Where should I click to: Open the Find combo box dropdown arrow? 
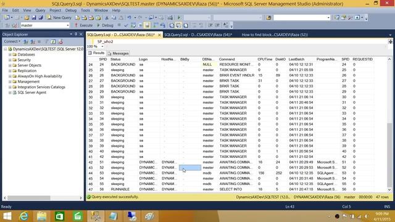click(x=328, y=18)
